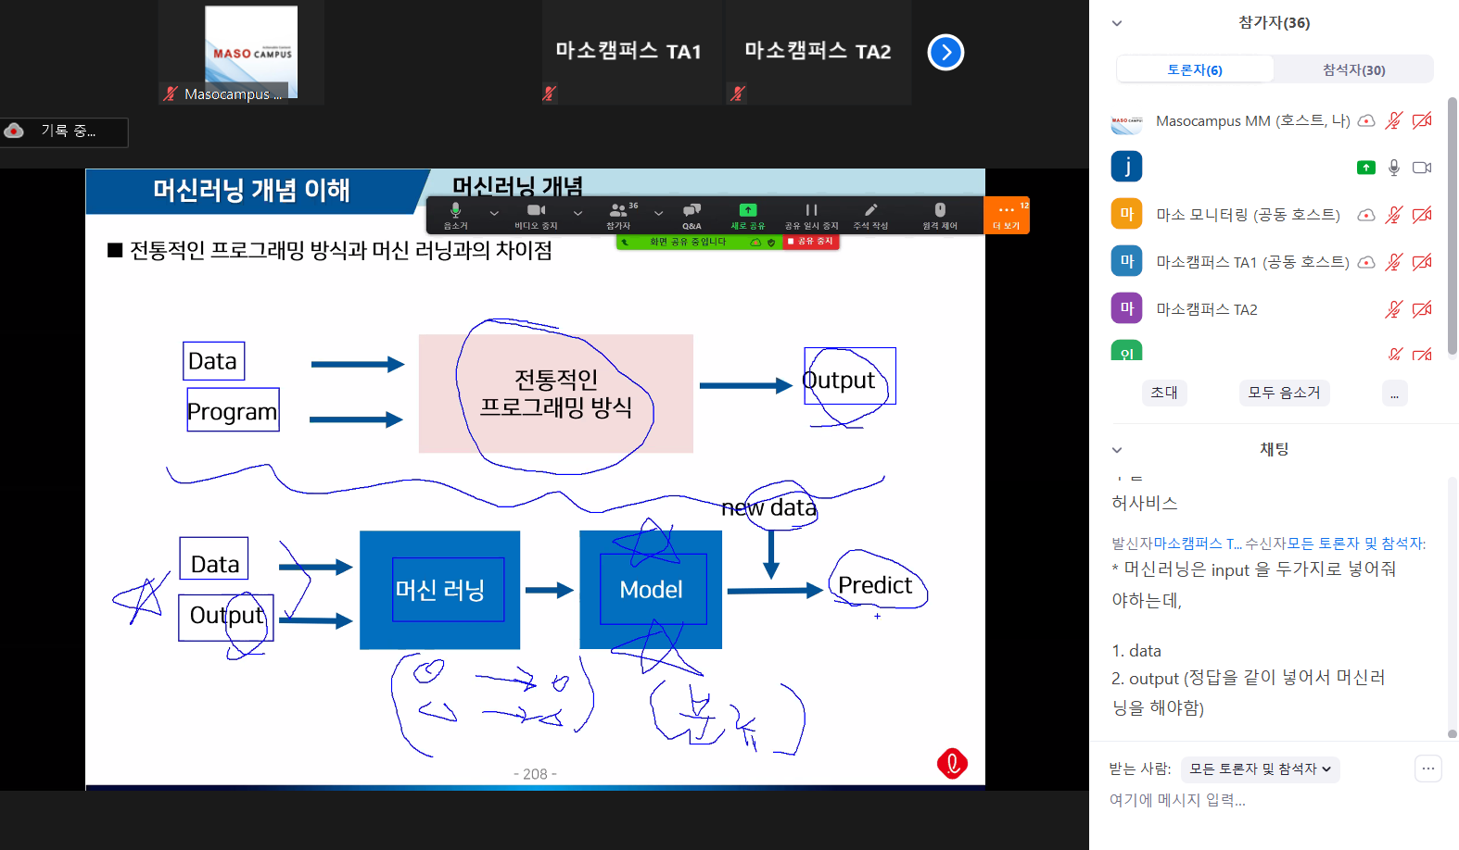Click the 초대 invite button

point(1164,393)
